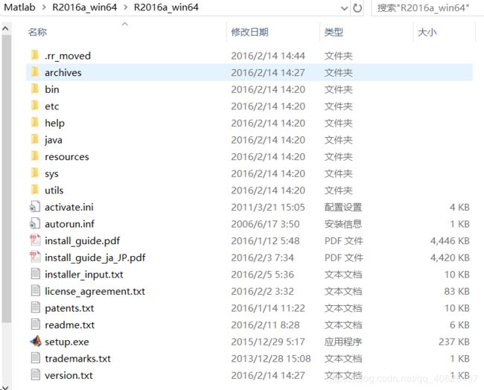Click the scroll up arrow of the left scrollbar
Screen dimensions: 484x390
(x=5, y=29)
